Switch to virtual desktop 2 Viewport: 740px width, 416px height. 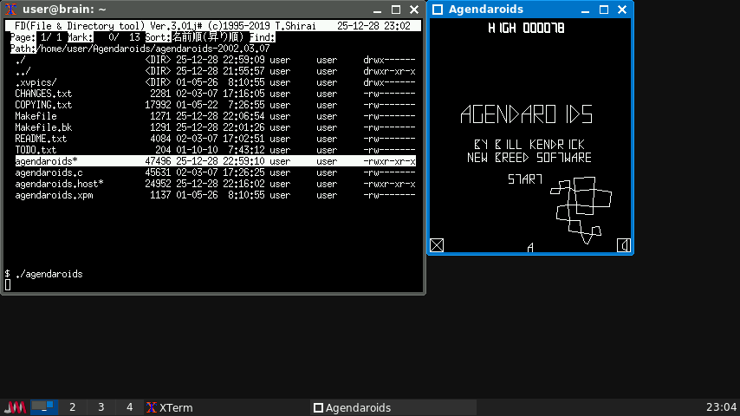[x=73, y=407]
